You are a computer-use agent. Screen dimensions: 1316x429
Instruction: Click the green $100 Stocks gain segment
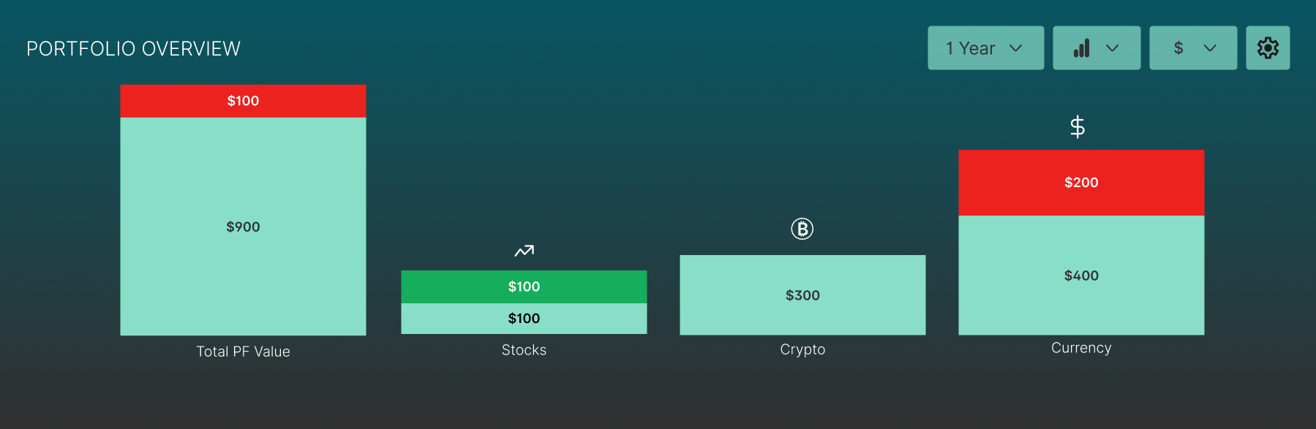[x=524, y=286]
